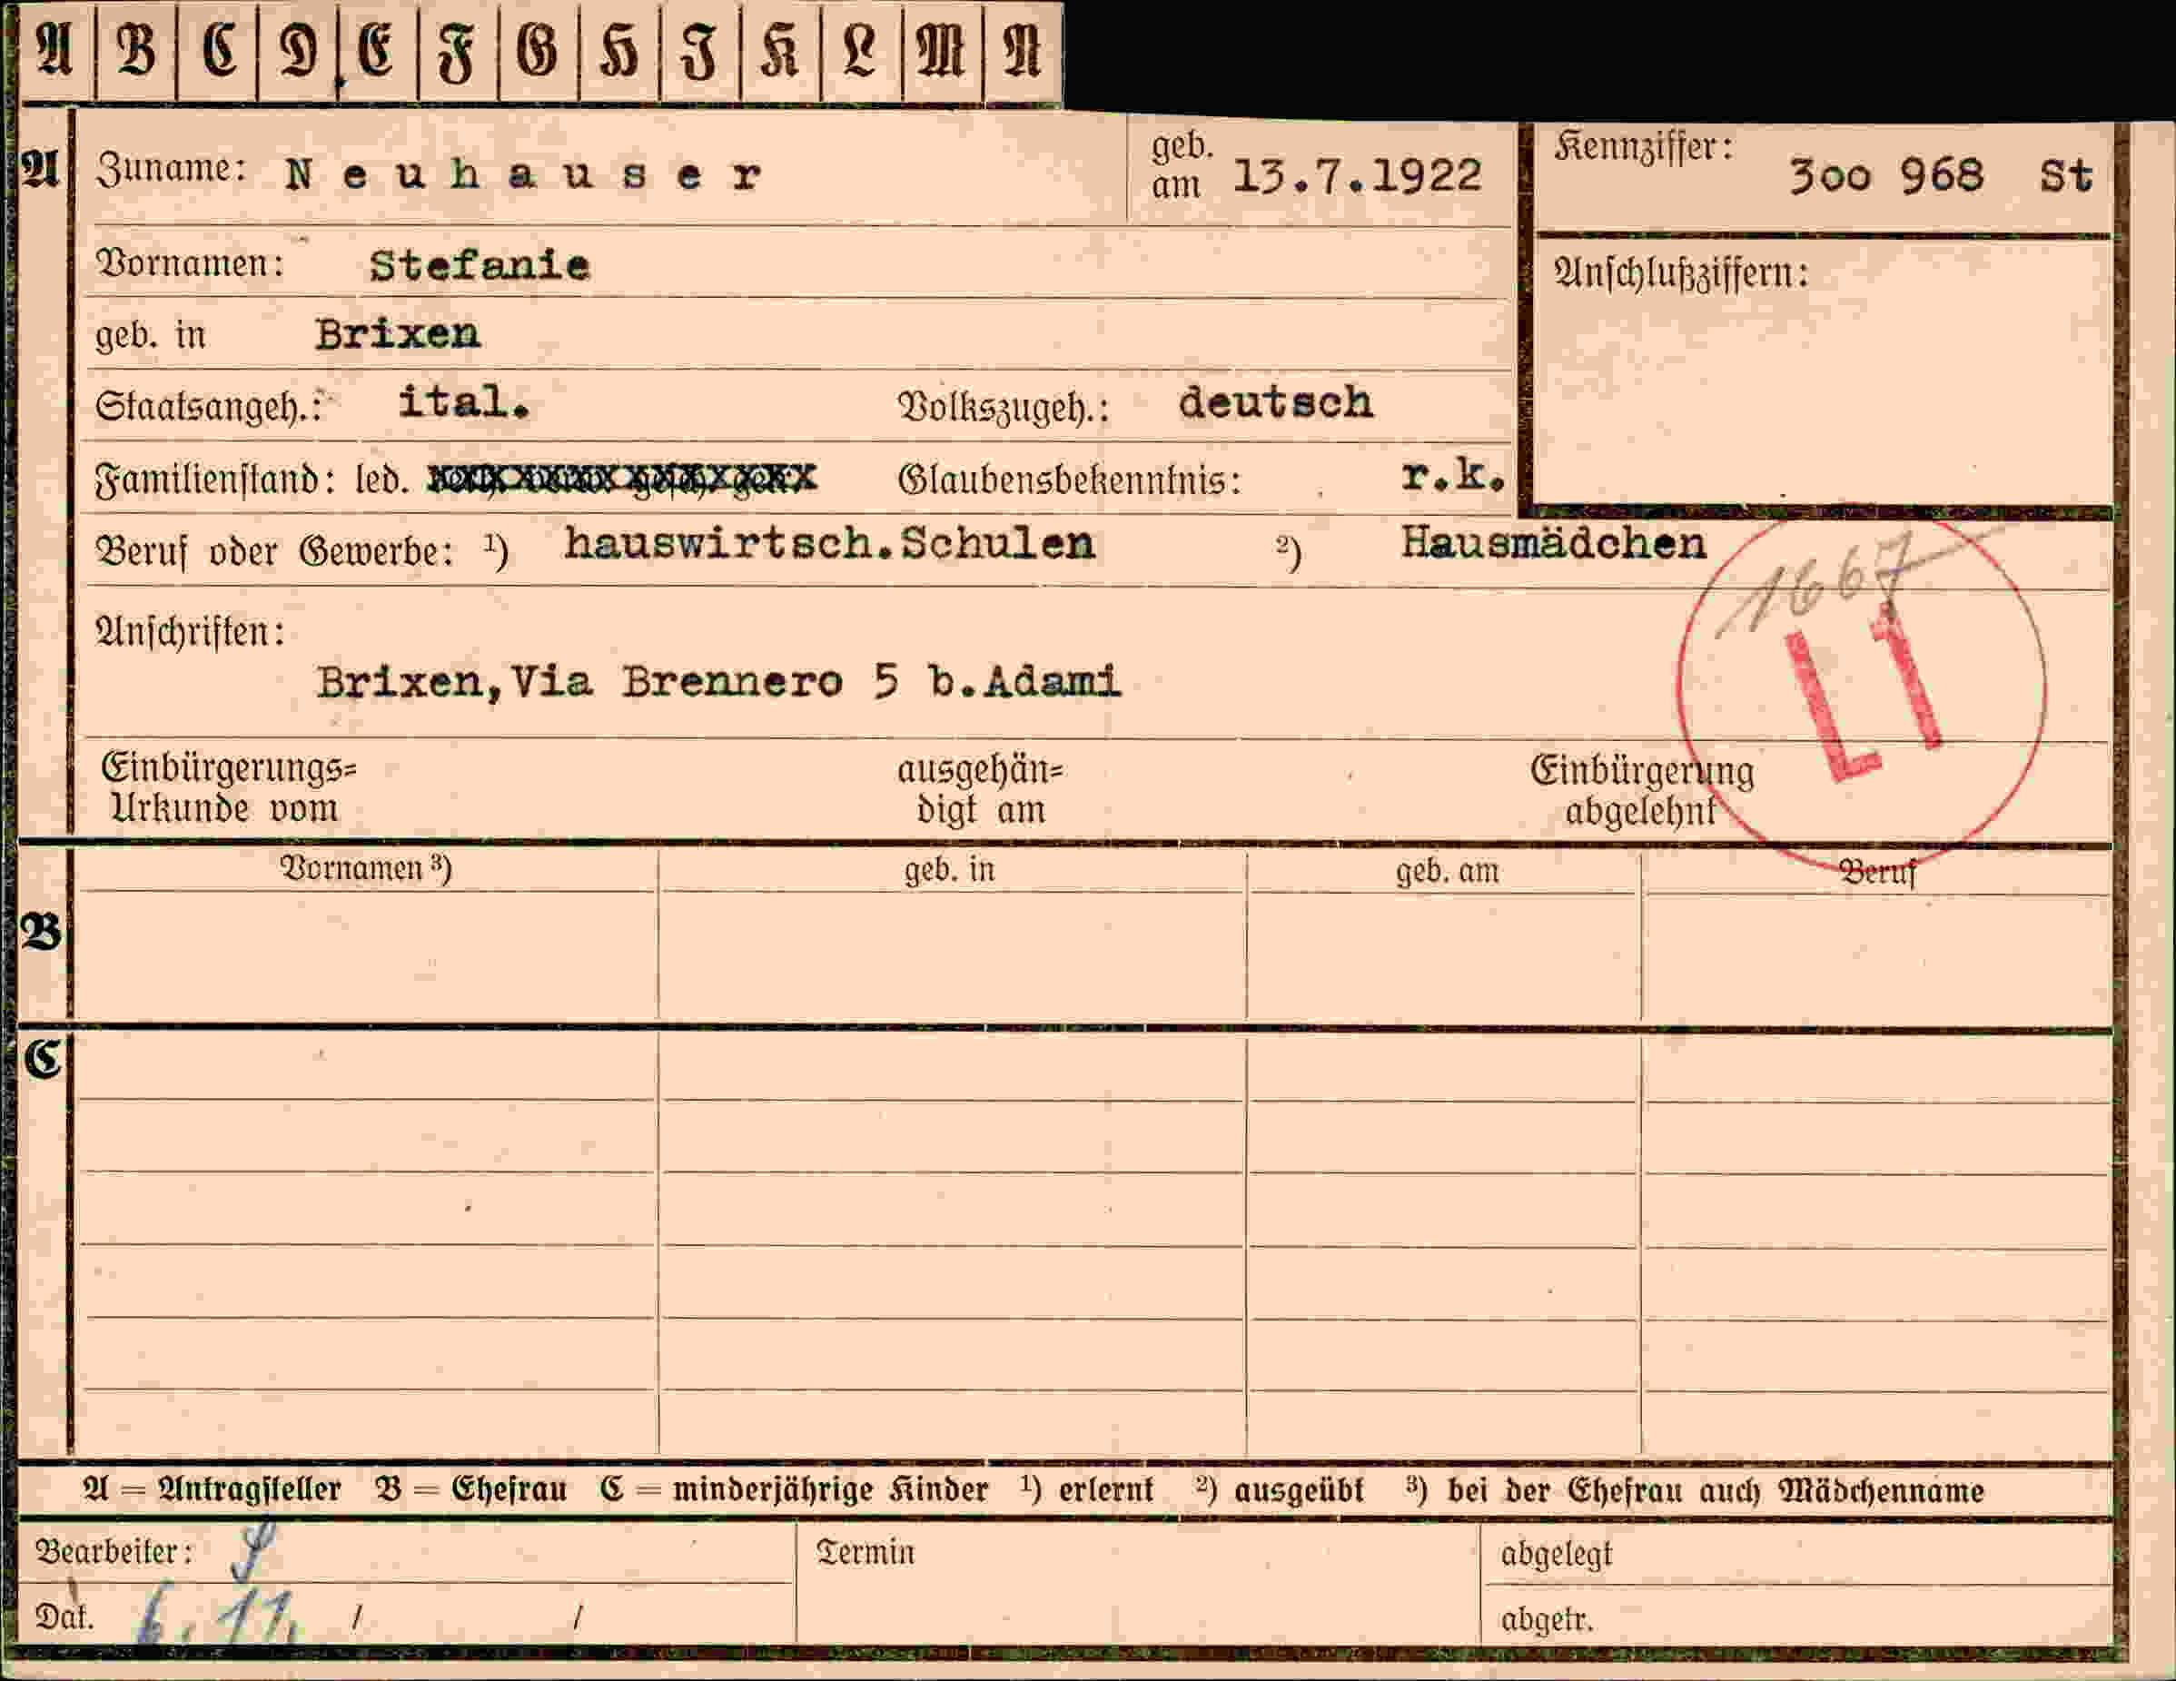The height and width of the screenshot is (1681, 2176).
Task: Click the abgetr. label
Action: coord(1548,1620)
